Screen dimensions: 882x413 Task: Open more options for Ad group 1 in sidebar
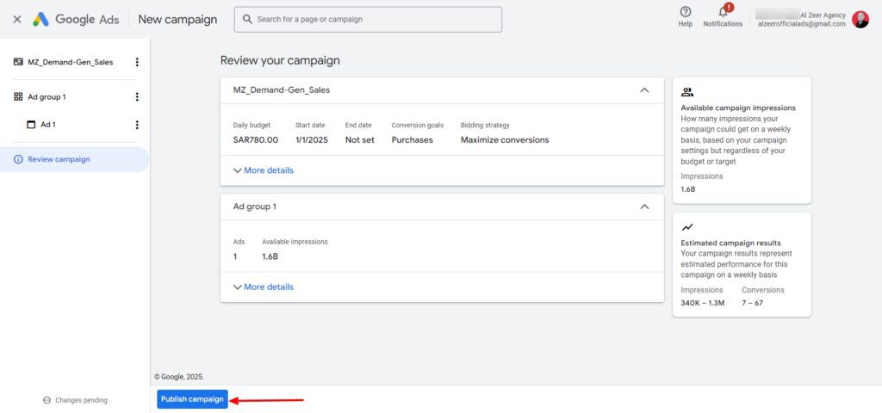pyautogui.click(x=137, y=97)
